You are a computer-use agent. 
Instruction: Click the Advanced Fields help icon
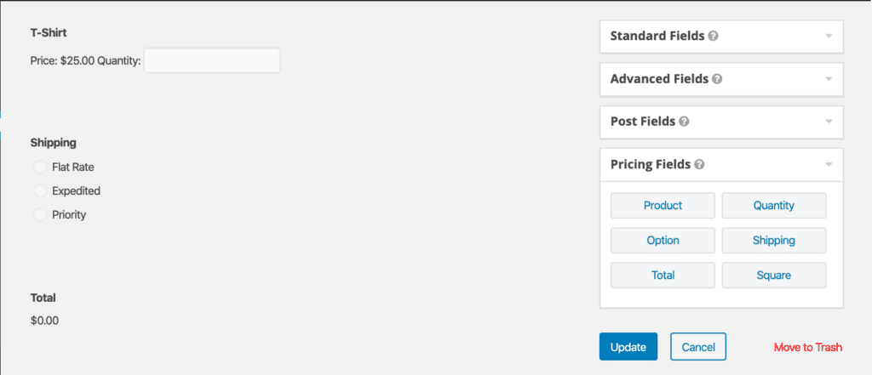tap(717, 79)
